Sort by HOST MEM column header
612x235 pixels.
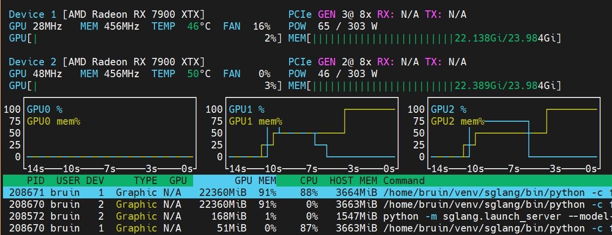pyautogui.click(x=353, y=181)
